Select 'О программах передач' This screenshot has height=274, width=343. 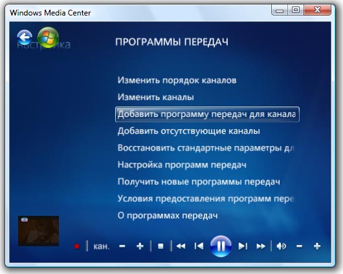(x=168, y=216)
